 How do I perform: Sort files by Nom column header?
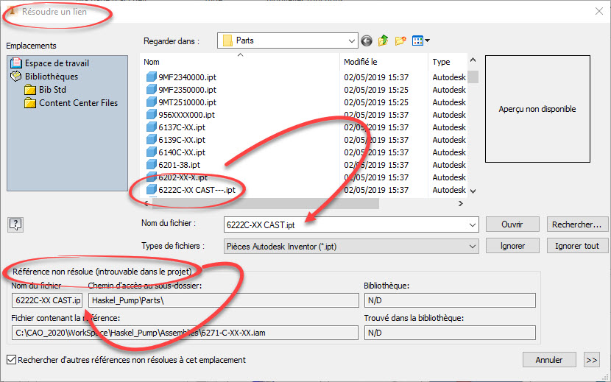(239, 63)
